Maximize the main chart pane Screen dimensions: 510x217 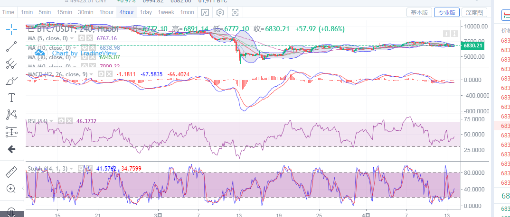454,34
